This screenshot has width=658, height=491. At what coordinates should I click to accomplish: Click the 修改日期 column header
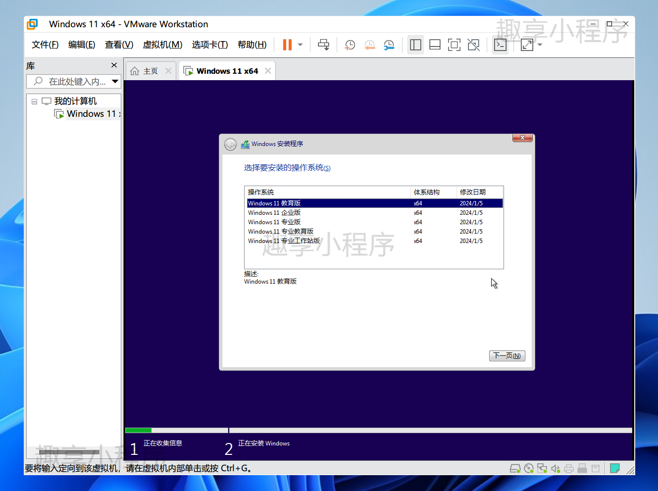(479, 192)
